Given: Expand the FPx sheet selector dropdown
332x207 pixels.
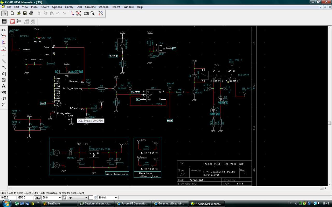Looking at the screenshot, I should [86, 198].
